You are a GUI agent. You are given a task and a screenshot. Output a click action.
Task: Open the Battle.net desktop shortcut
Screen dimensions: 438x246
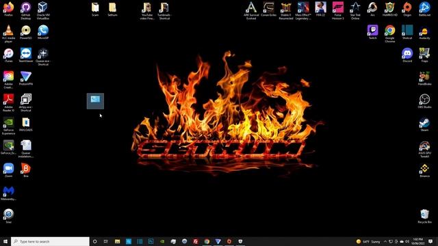click(424, 9)
